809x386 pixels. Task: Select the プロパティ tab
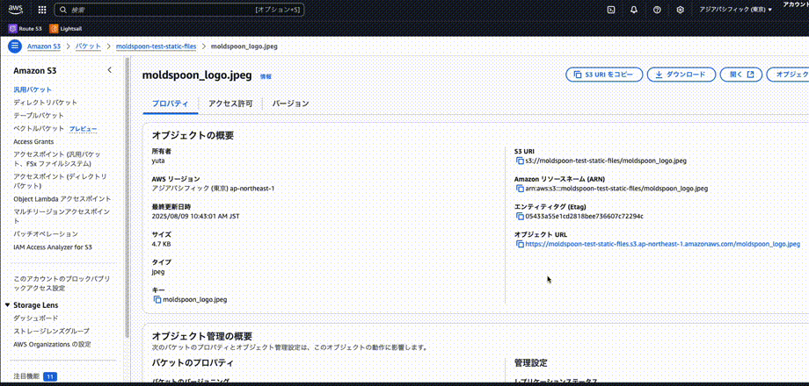click(171, 104)
